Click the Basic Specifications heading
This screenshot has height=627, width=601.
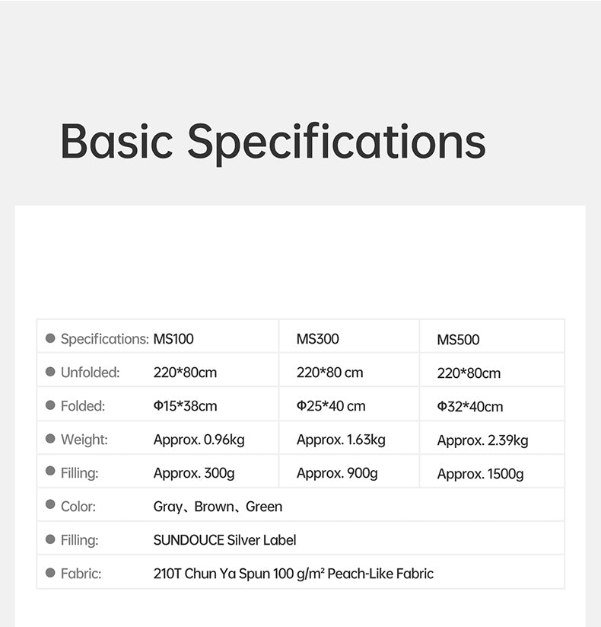(273, 142)
